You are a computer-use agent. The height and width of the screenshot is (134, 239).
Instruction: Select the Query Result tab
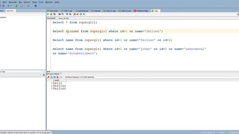pyautogui.click(x=54, y=74)
